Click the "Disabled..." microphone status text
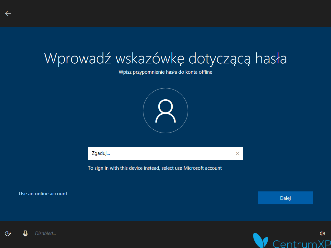Viewport: 331px width, 248px height. coord(45,233)
